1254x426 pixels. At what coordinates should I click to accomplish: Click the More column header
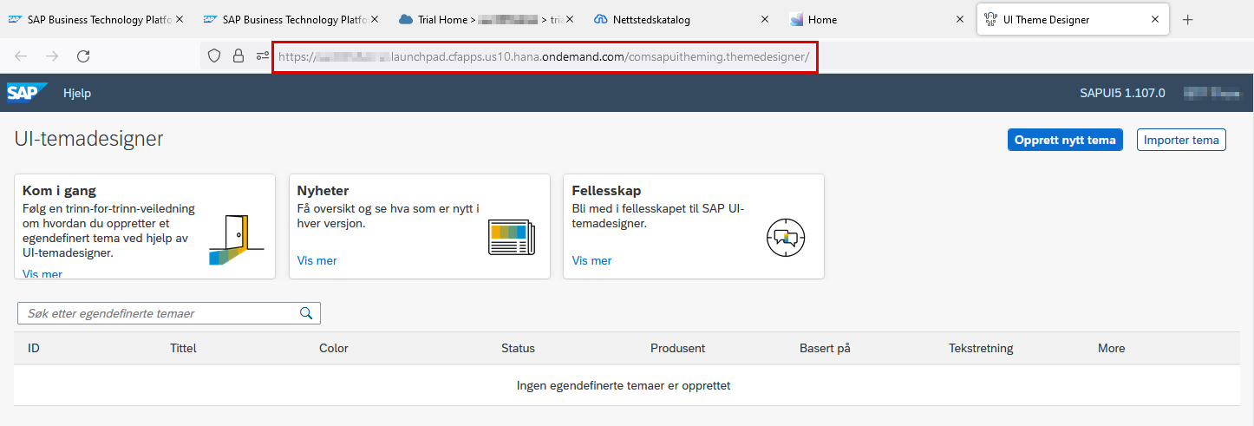click(1111, 348)
